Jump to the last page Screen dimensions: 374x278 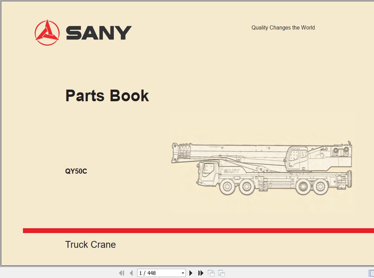(x=201, y=273)
